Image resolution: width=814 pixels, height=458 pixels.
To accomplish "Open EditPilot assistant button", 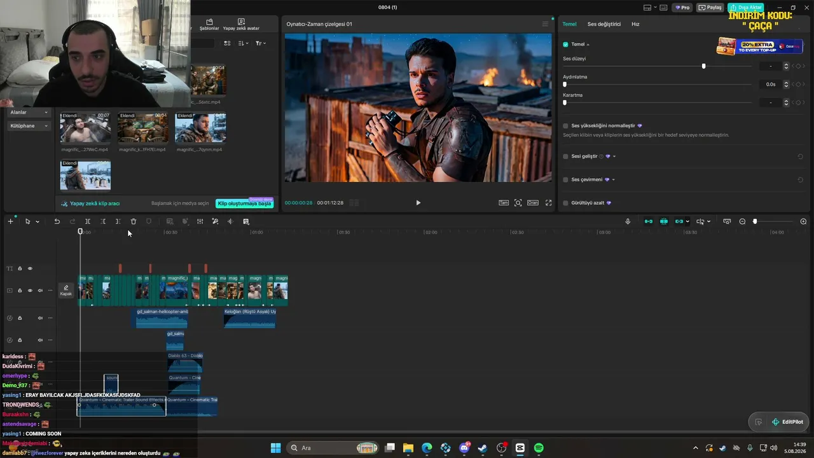I will coord(788,422).
